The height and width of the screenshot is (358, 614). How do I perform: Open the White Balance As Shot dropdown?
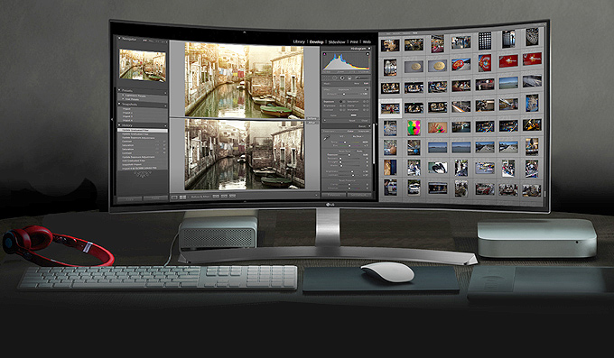[357, 136]
